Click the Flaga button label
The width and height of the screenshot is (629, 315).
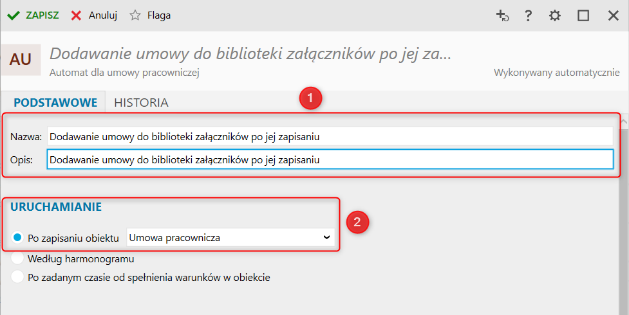pyautogui.click(x=159, y=15)
